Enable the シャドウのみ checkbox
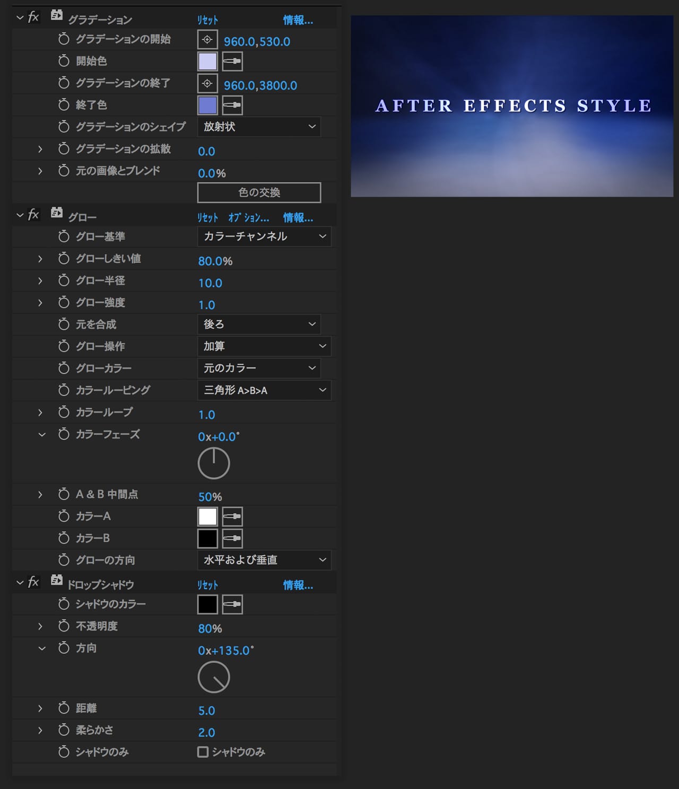679x789 pixels. click(203, 752)
